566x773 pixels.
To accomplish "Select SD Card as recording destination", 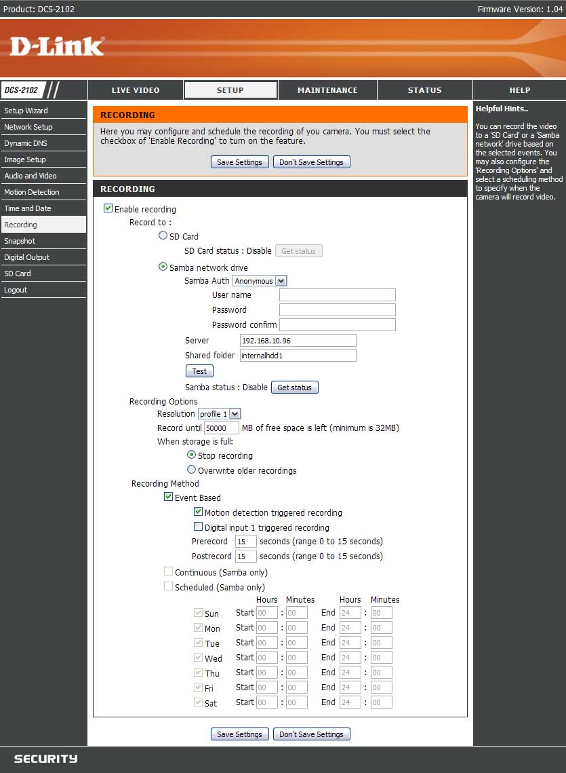I will (x=163, y=236).
